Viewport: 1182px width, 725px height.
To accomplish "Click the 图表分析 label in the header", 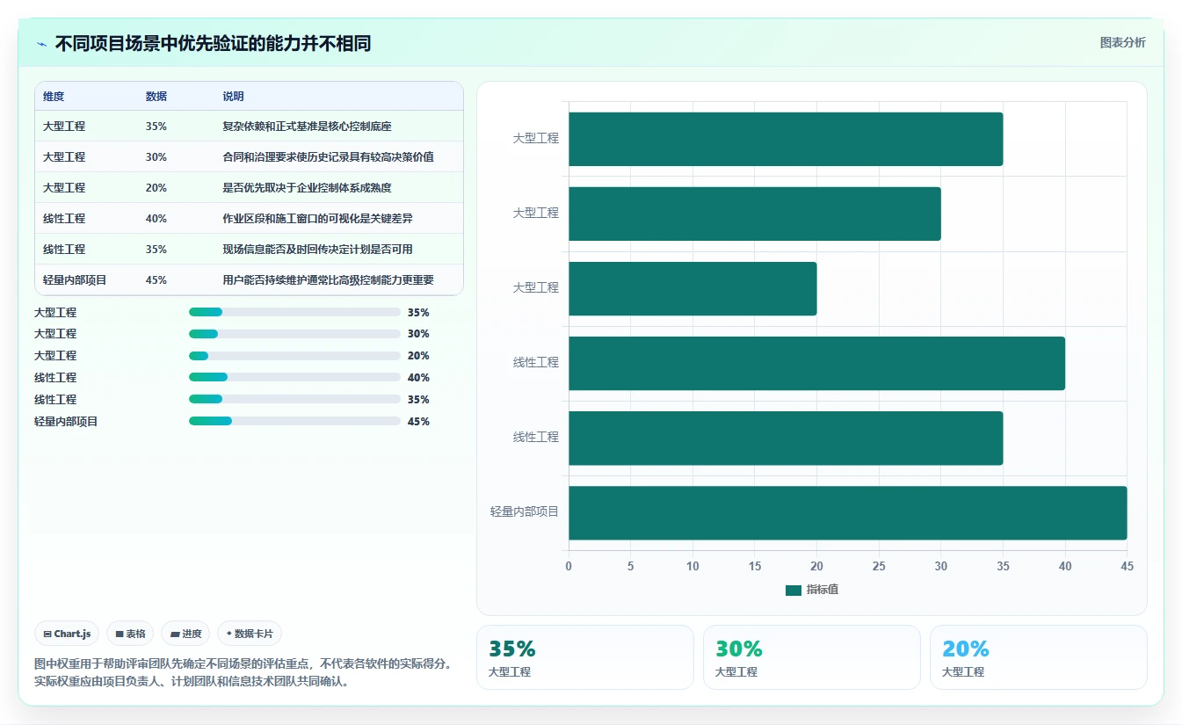I will (1122, 42).
